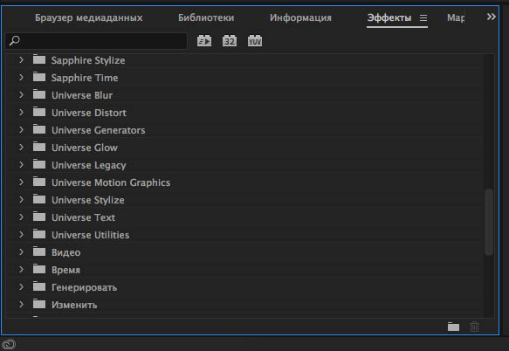Image resolution: width=509 pixels, height=351 pixels.
Task: Expand the Видео folder chevron
Action: (x=21, y=252)
